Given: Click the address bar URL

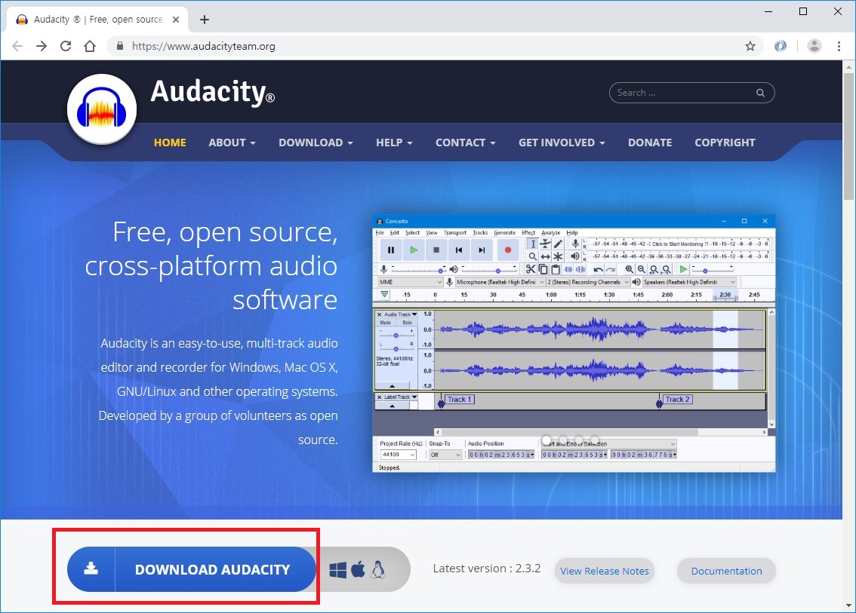Looking at the screenshot, I should (x=204, y=46).
